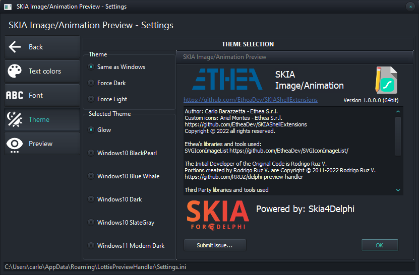
Task: Click the Ethea logo image
Action: coord(227,79)
